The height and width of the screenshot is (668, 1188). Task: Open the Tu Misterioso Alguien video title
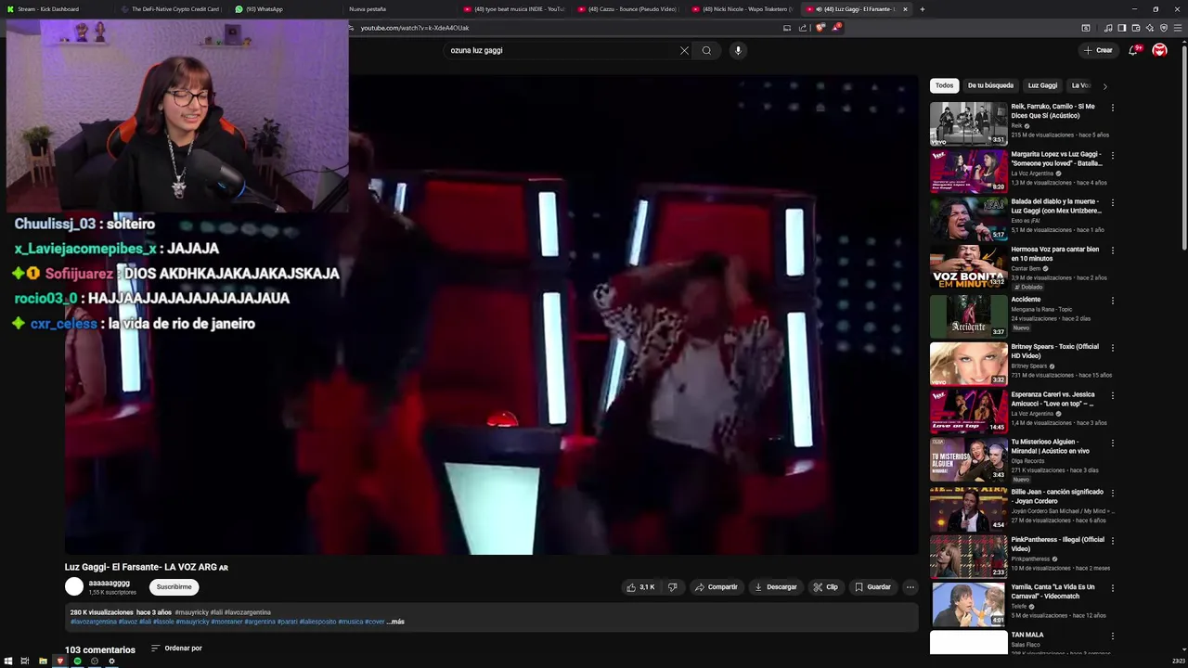point(1051,446)
